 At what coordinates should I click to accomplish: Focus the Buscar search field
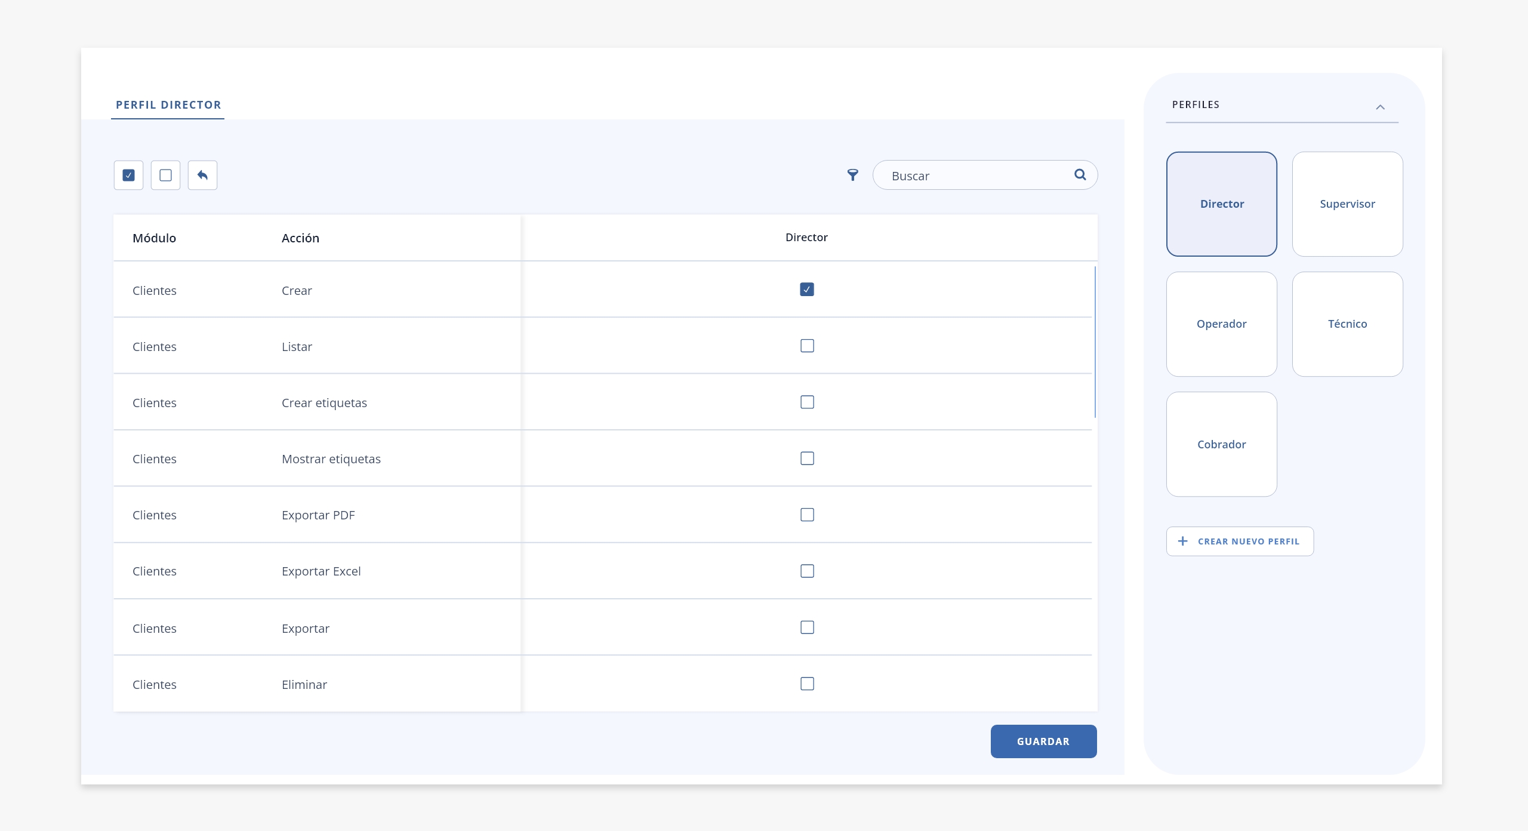click(985, 175)
